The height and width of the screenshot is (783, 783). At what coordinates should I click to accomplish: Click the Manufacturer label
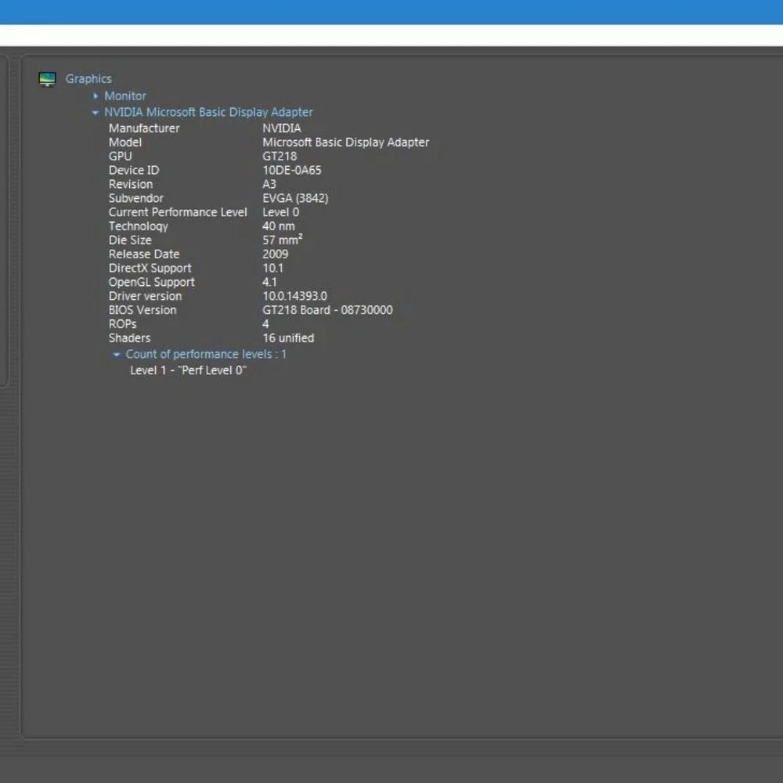[x=144, y=128]
